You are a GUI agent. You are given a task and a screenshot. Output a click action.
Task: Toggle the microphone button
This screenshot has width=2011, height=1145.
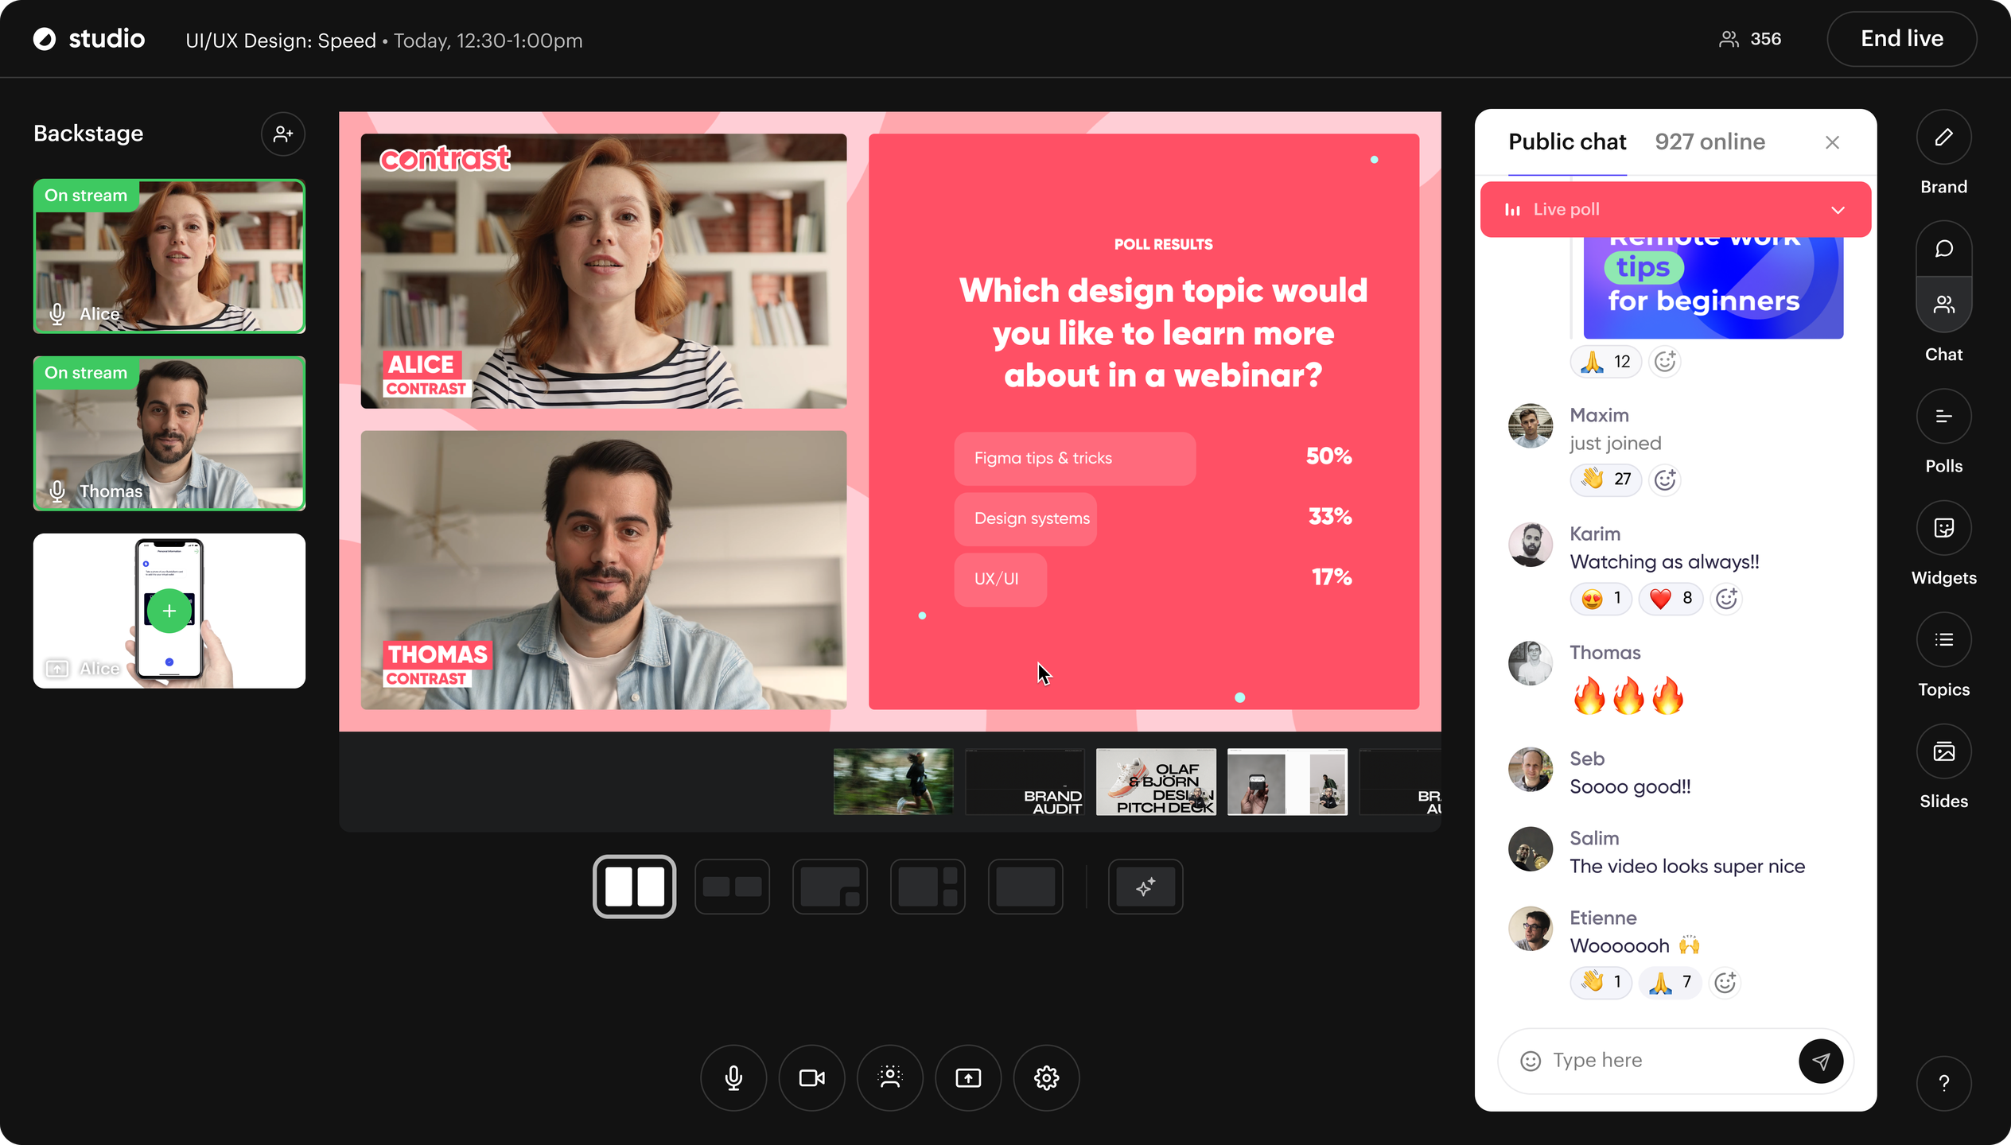[733, 1077]
